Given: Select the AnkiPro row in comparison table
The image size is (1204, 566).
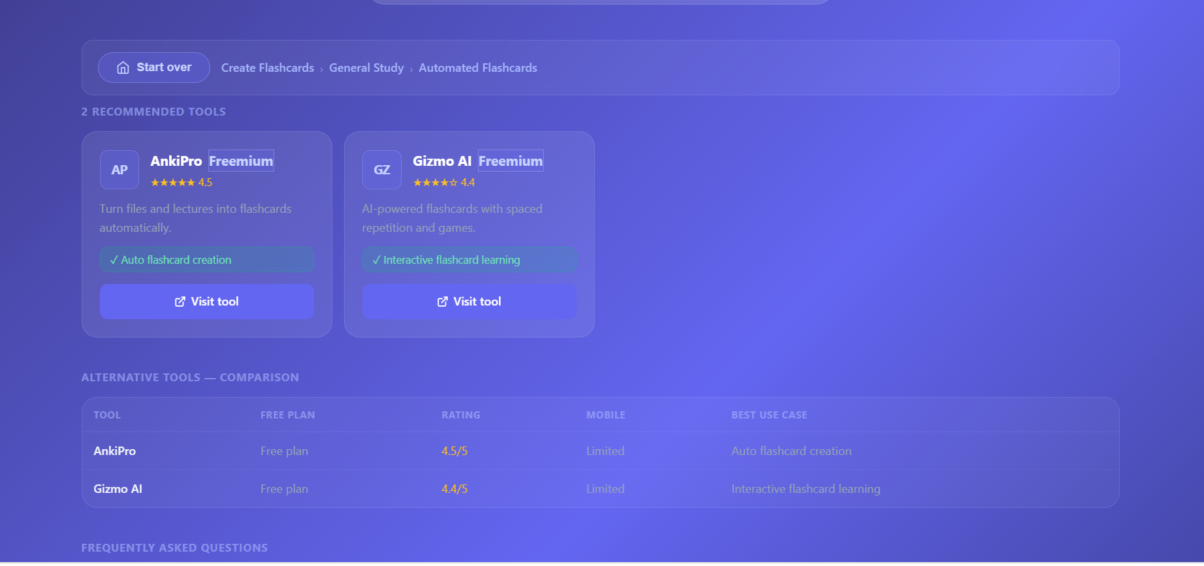Looking at the screenshot, I should click(x=601, y=451).
